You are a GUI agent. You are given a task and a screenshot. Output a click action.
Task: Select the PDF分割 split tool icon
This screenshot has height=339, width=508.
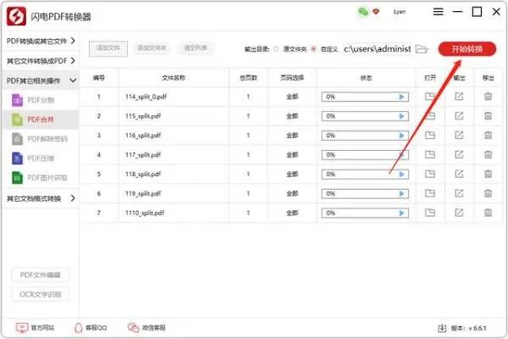pos(17,100)
